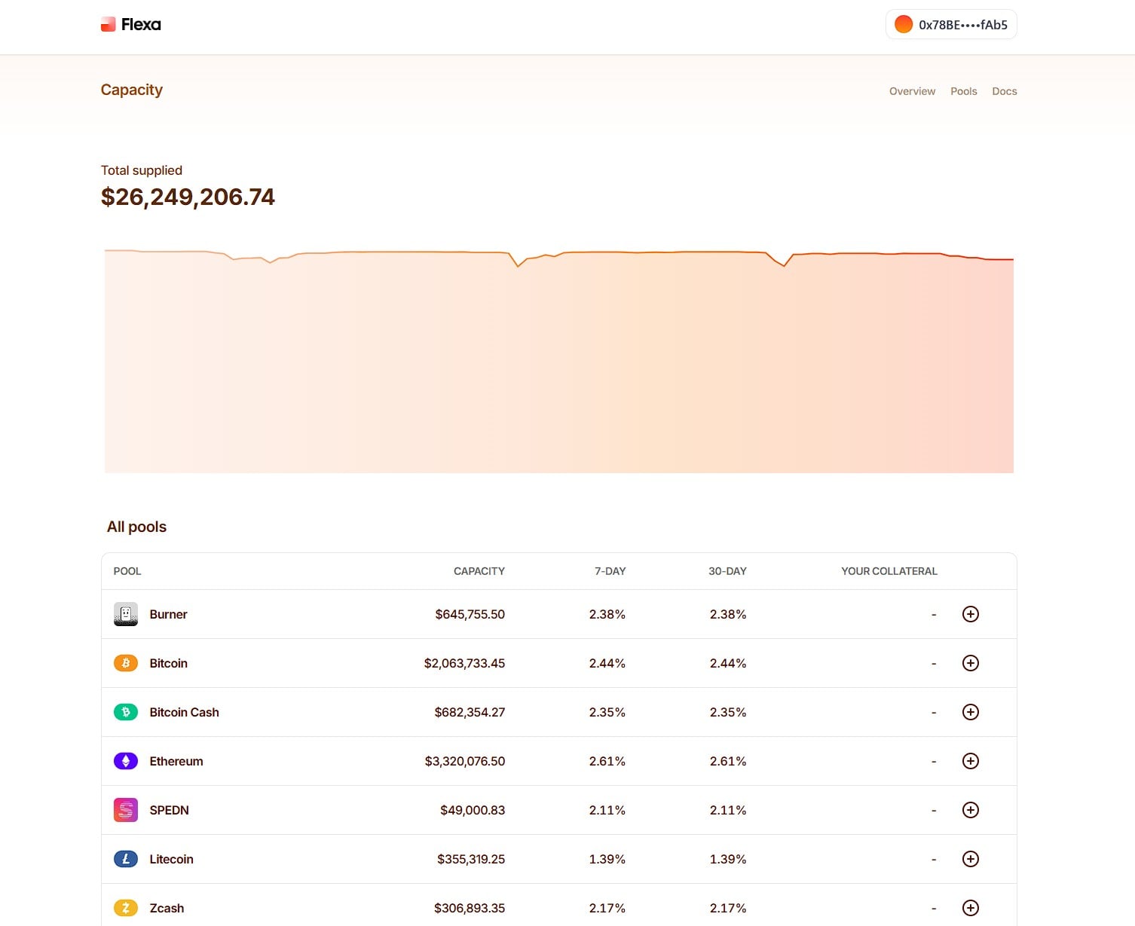Image resolution: width=1135 pixels, height=926 pixels.
Task: Select Burner capacity $645,755.50
Action: click(470, 614)
